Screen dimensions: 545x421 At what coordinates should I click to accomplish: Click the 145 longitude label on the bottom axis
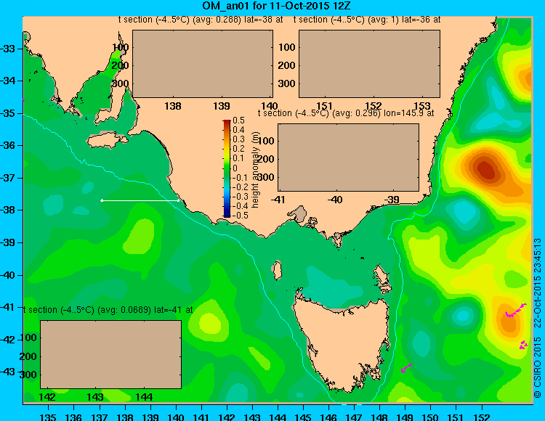pos(303,417)
